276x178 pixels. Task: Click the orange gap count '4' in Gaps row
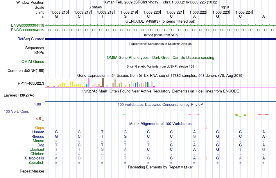point(206,128)
